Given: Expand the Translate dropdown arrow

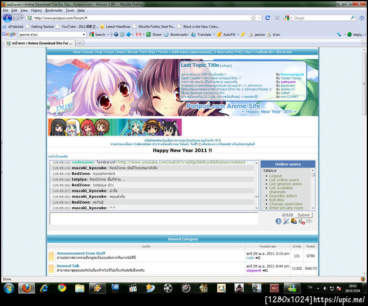Looking at the screenshot, I should (214, 34).
